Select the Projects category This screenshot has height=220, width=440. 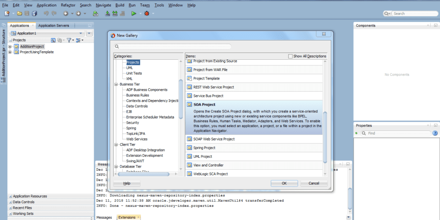pyautogui.click(x=133, y=62)
